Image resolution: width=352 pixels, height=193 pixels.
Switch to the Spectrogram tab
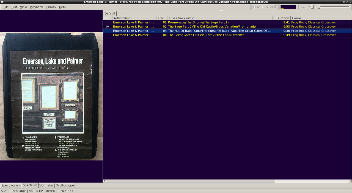(11, 185)
